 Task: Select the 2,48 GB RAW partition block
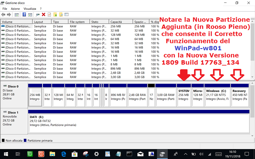pos(137,95)
